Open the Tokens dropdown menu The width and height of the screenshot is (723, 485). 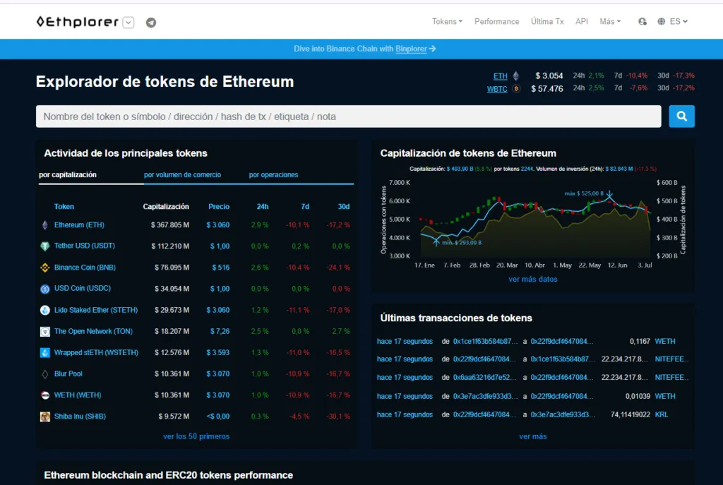pyautogui.click(x=447, y=22)
